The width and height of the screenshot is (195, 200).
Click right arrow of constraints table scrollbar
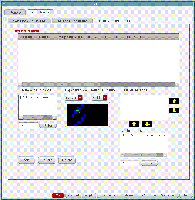coord(177,85)
